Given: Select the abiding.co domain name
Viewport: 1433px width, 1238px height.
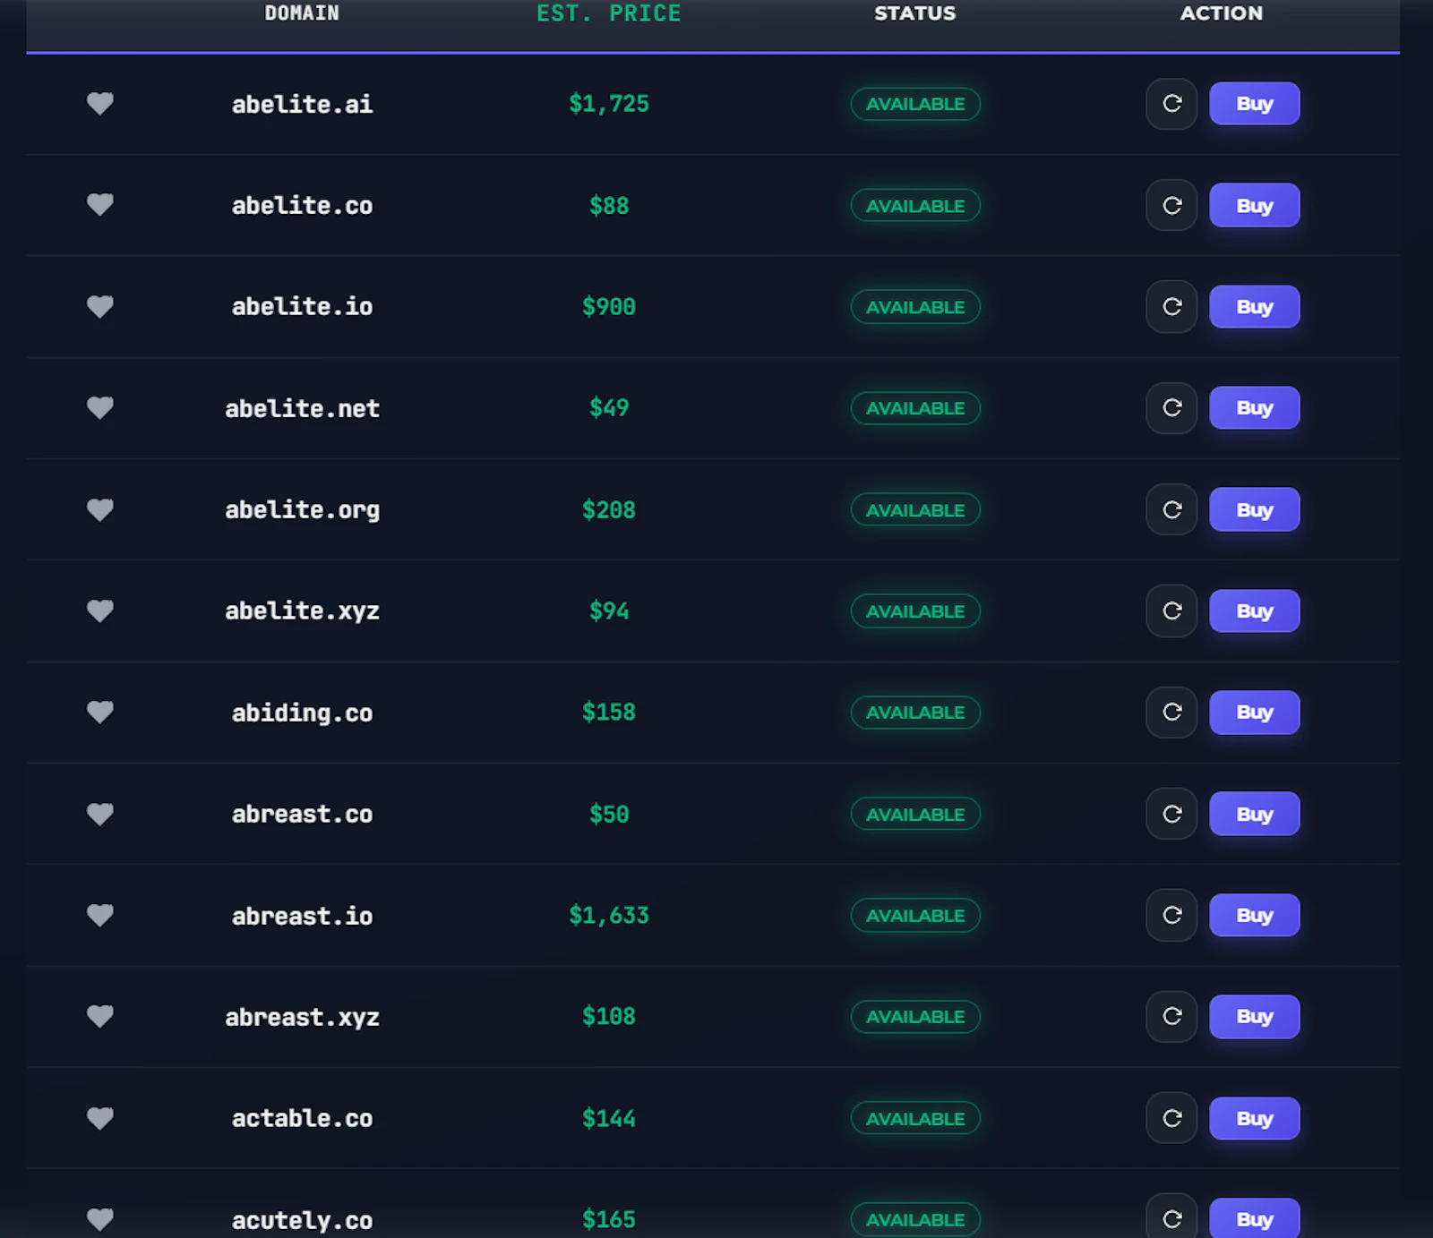Looking at the screenshot, I should click(302, 713).
